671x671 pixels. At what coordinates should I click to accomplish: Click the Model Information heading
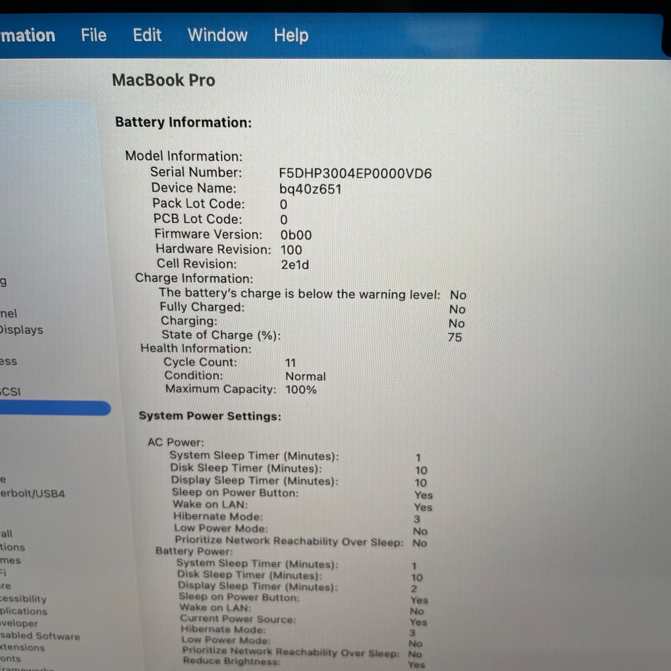tap(184, 156)
